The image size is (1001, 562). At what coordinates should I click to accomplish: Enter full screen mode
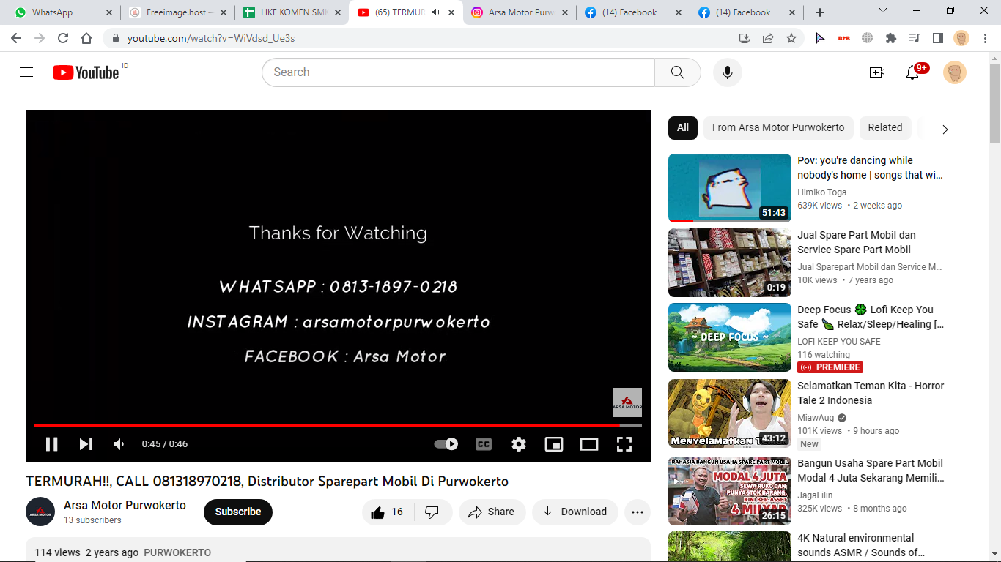click(624, 443)
